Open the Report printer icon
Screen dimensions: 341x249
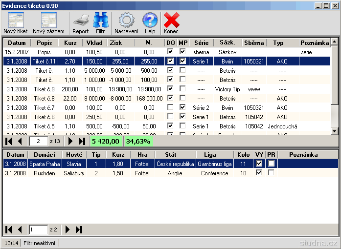coord(81,21)
